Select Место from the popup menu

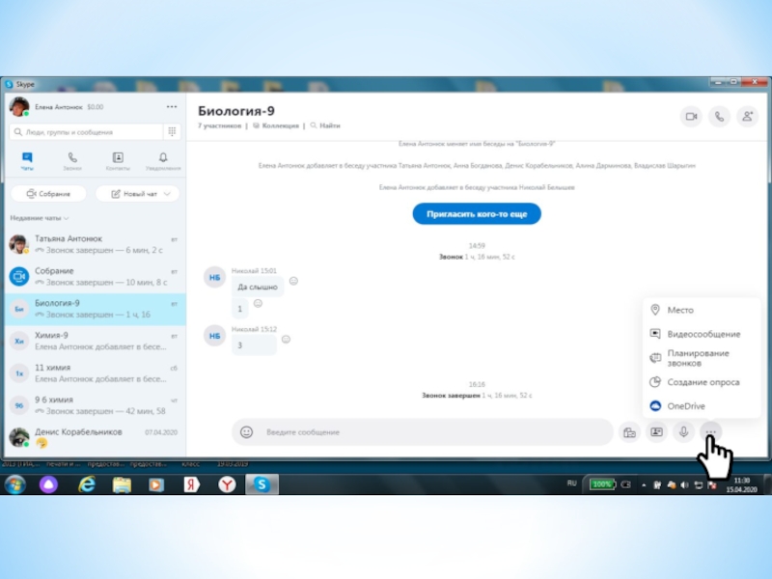point(702,310)
